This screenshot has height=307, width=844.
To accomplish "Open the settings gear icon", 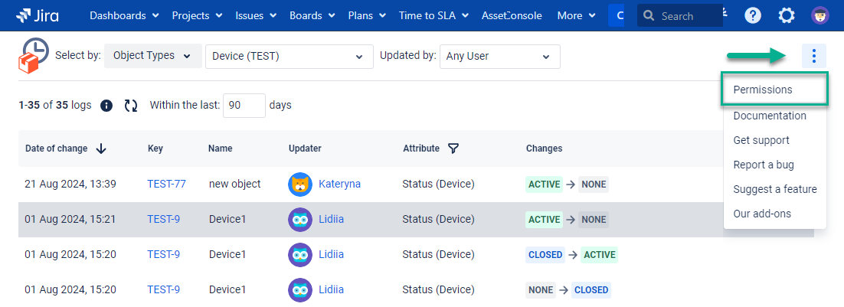I will [787, 15].
